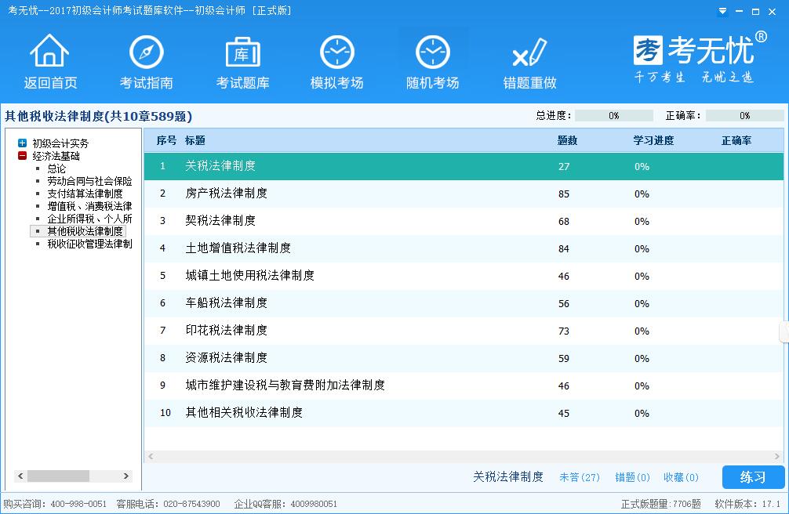This screenshot has width=789, height=514.
Task: Select 总论 in the chapter tree
Action: point(56,168)
